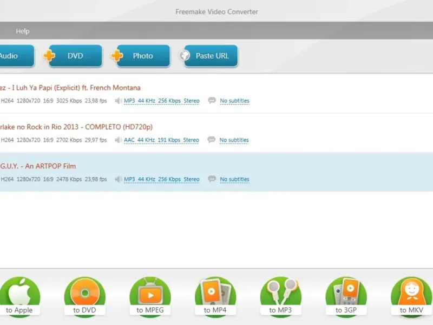Image resolution: width=433 pixels, height=325 pixels.
Task: Open No subtitles option for Rock in Rio video
Action: click(234, 140)
